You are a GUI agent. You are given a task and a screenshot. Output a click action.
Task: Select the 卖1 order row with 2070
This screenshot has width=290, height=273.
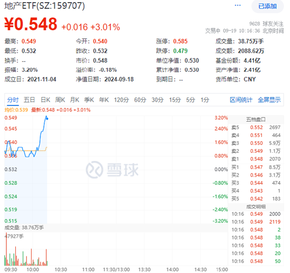[256, 159]
